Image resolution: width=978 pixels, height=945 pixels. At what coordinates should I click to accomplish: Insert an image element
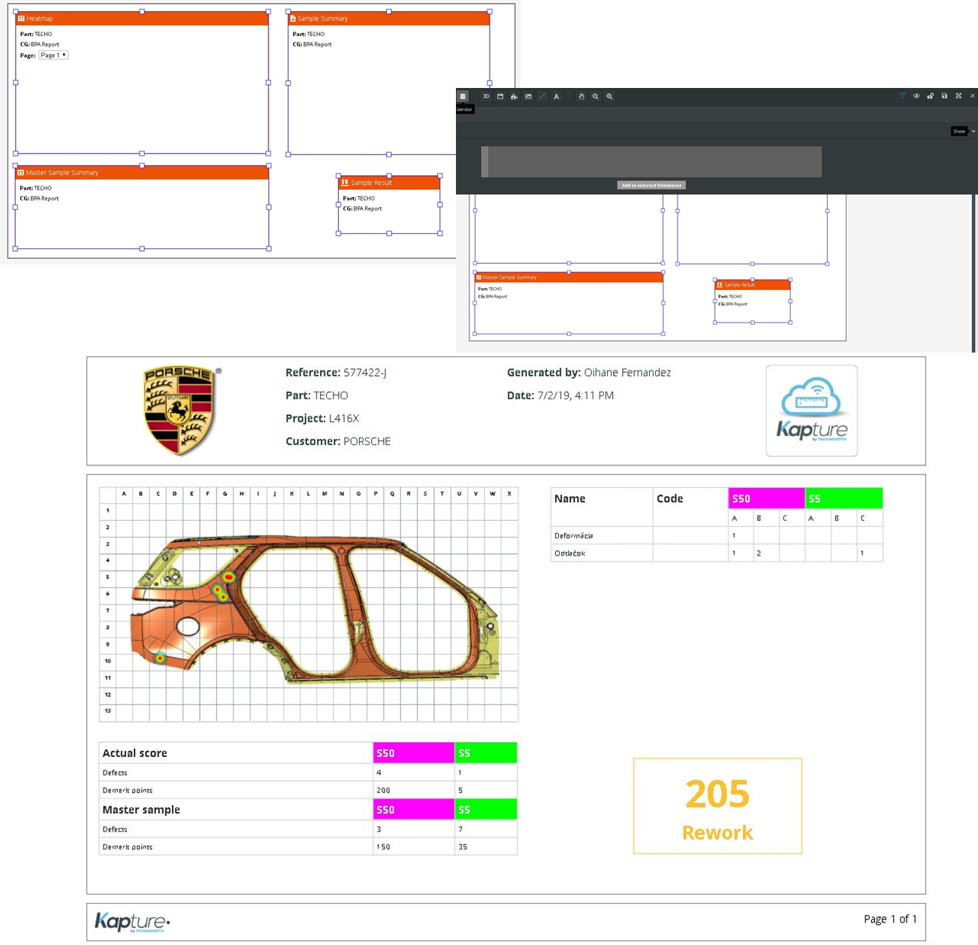(528, 96)
